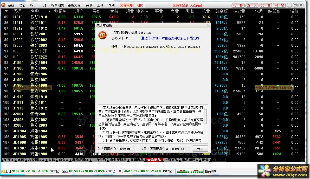Click the app logo icon at top-left
The image size is (310, 179).
[x=3, y=5]
